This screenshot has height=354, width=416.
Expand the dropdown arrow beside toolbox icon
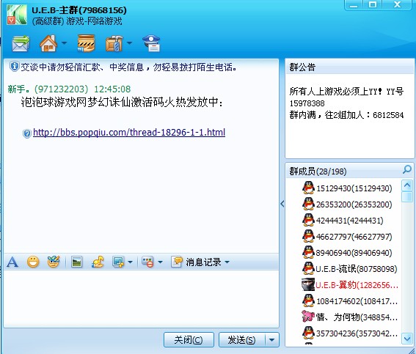pos(129,43)
